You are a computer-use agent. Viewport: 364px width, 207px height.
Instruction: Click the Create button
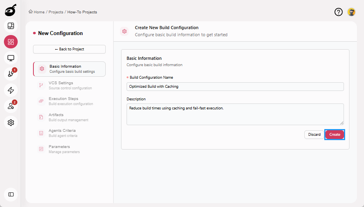pos(335,135)
